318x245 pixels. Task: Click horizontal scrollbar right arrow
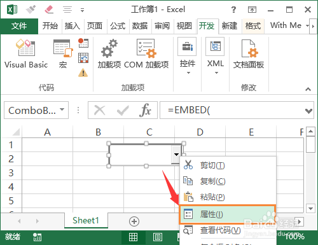[300, 221]
